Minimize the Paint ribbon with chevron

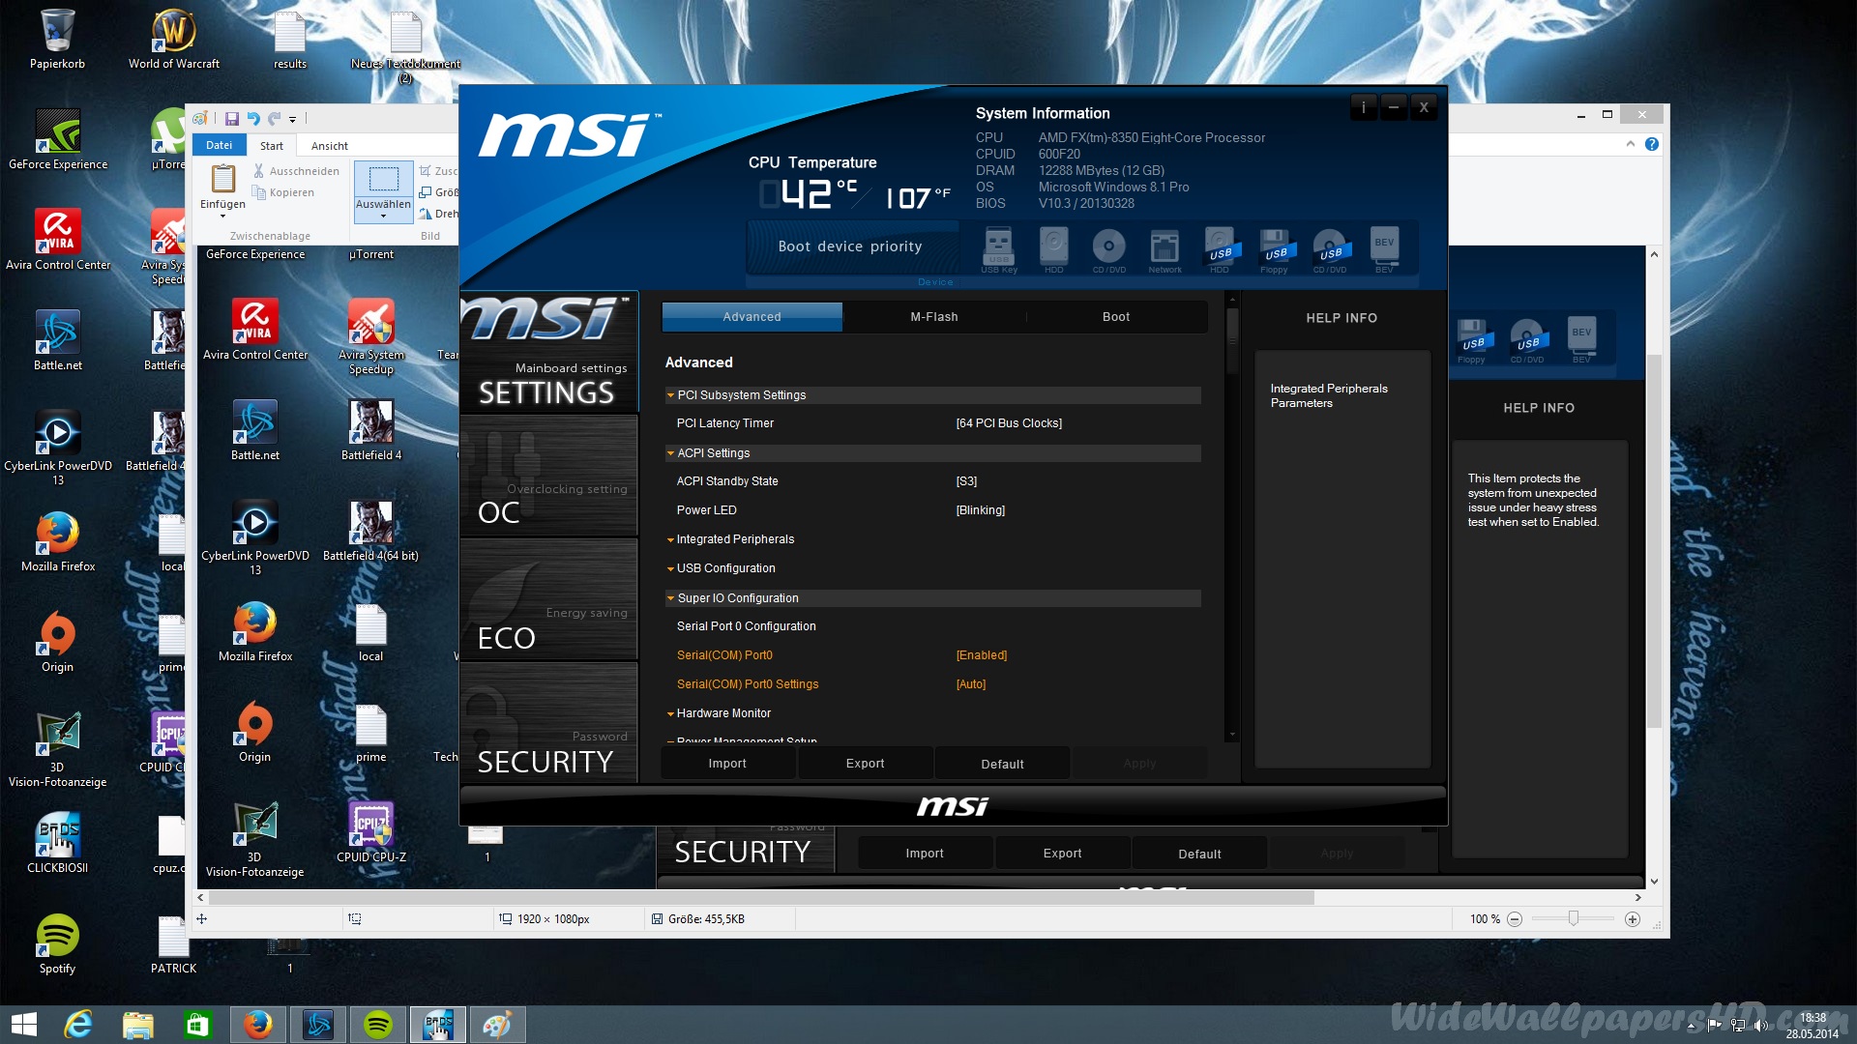tap(1631, 144)
